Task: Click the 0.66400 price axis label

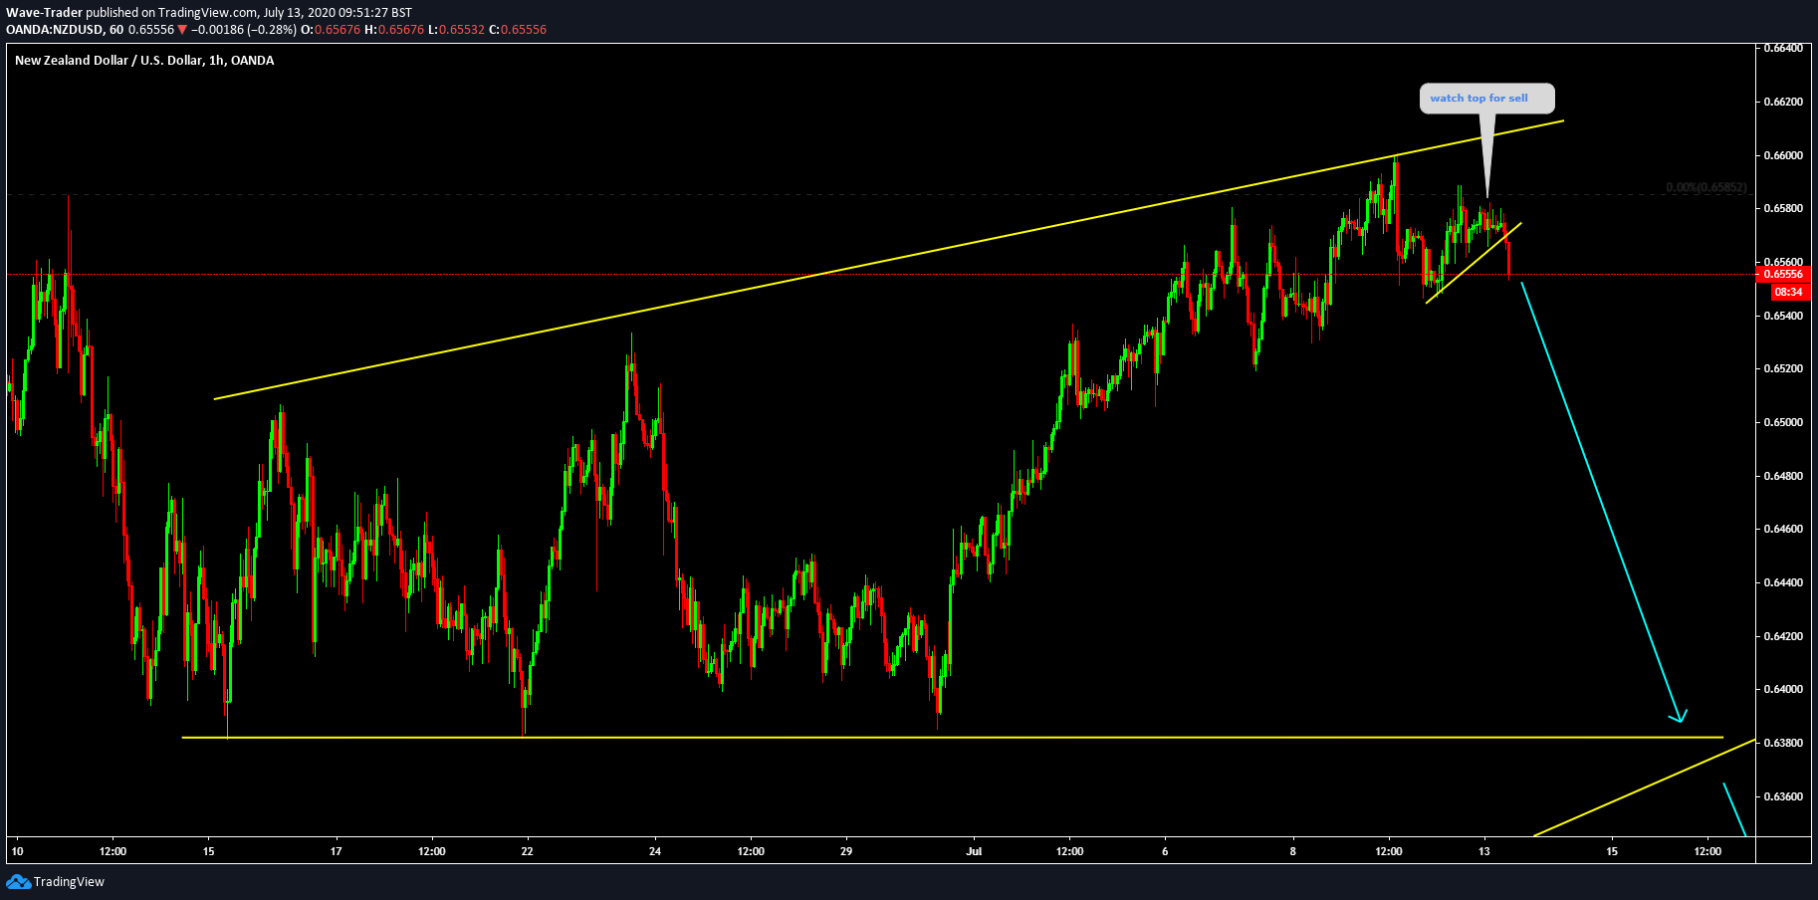Action: (x=1783, y=48)
